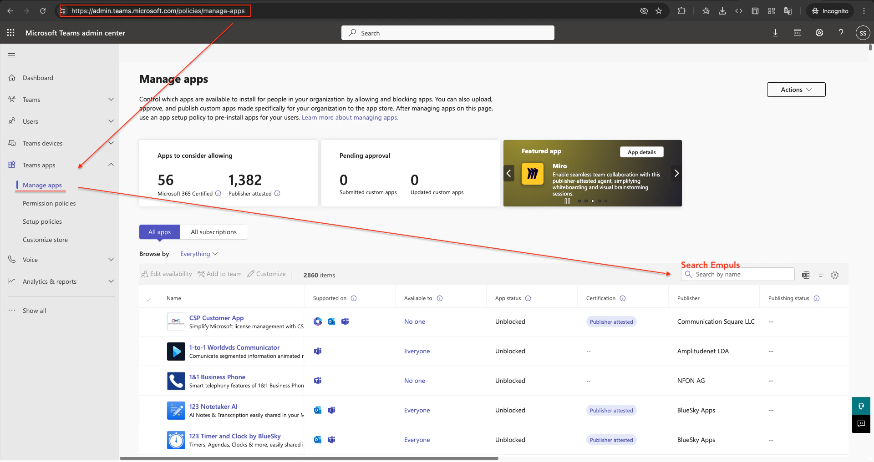The image size is (874, 462).
Task: Select Manage apps in sidebar
Action: coord(42,185)
